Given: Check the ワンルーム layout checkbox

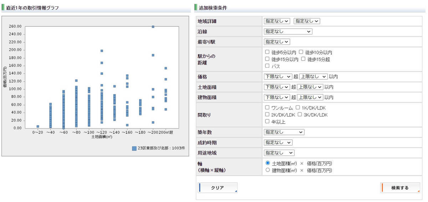Looking at the screenshot, I should tap(267, 107).
